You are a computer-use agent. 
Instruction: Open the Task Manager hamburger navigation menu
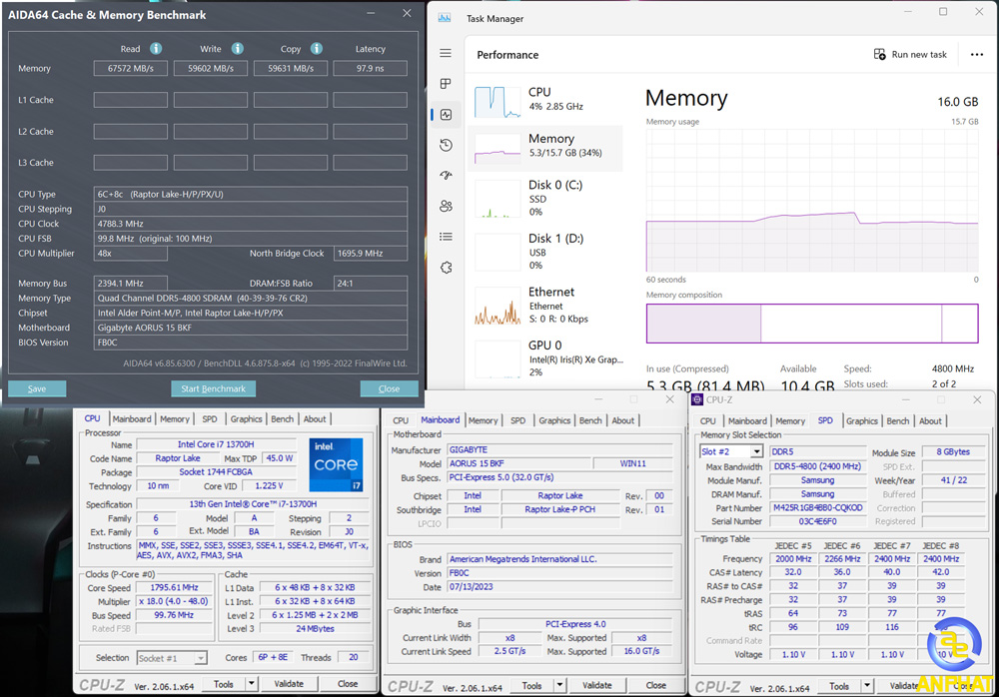click(446, 53)
